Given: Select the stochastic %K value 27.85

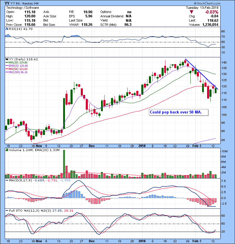Looking at the screenshot, I should pyautogui.click(x=57, y=211).
